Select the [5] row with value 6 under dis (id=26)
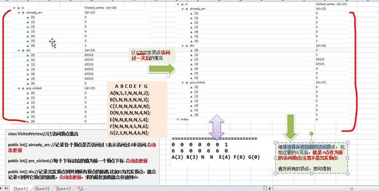 [x=262, y=73]
